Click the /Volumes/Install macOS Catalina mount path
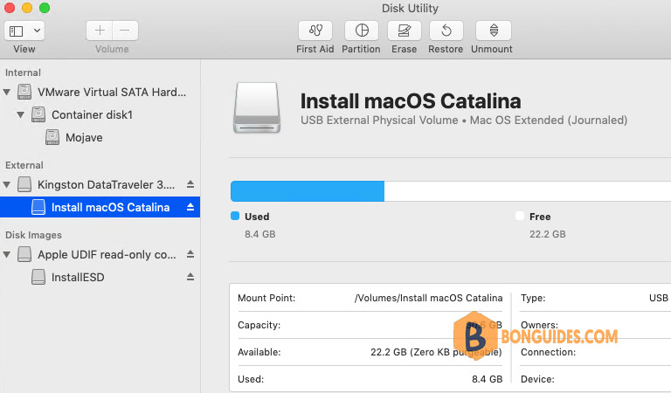This screenshot has height=393, width=671. tap(428, 298)
